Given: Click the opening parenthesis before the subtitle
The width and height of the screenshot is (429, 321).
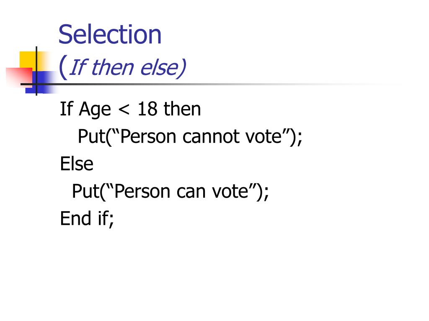Looking at the screenshot, I should click(62, 67).
